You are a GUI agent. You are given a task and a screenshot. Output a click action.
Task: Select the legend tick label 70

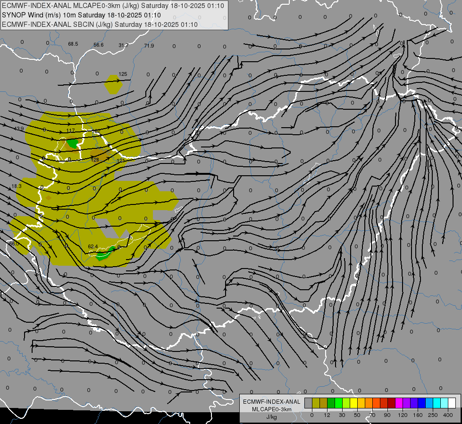tap(372, 415)
